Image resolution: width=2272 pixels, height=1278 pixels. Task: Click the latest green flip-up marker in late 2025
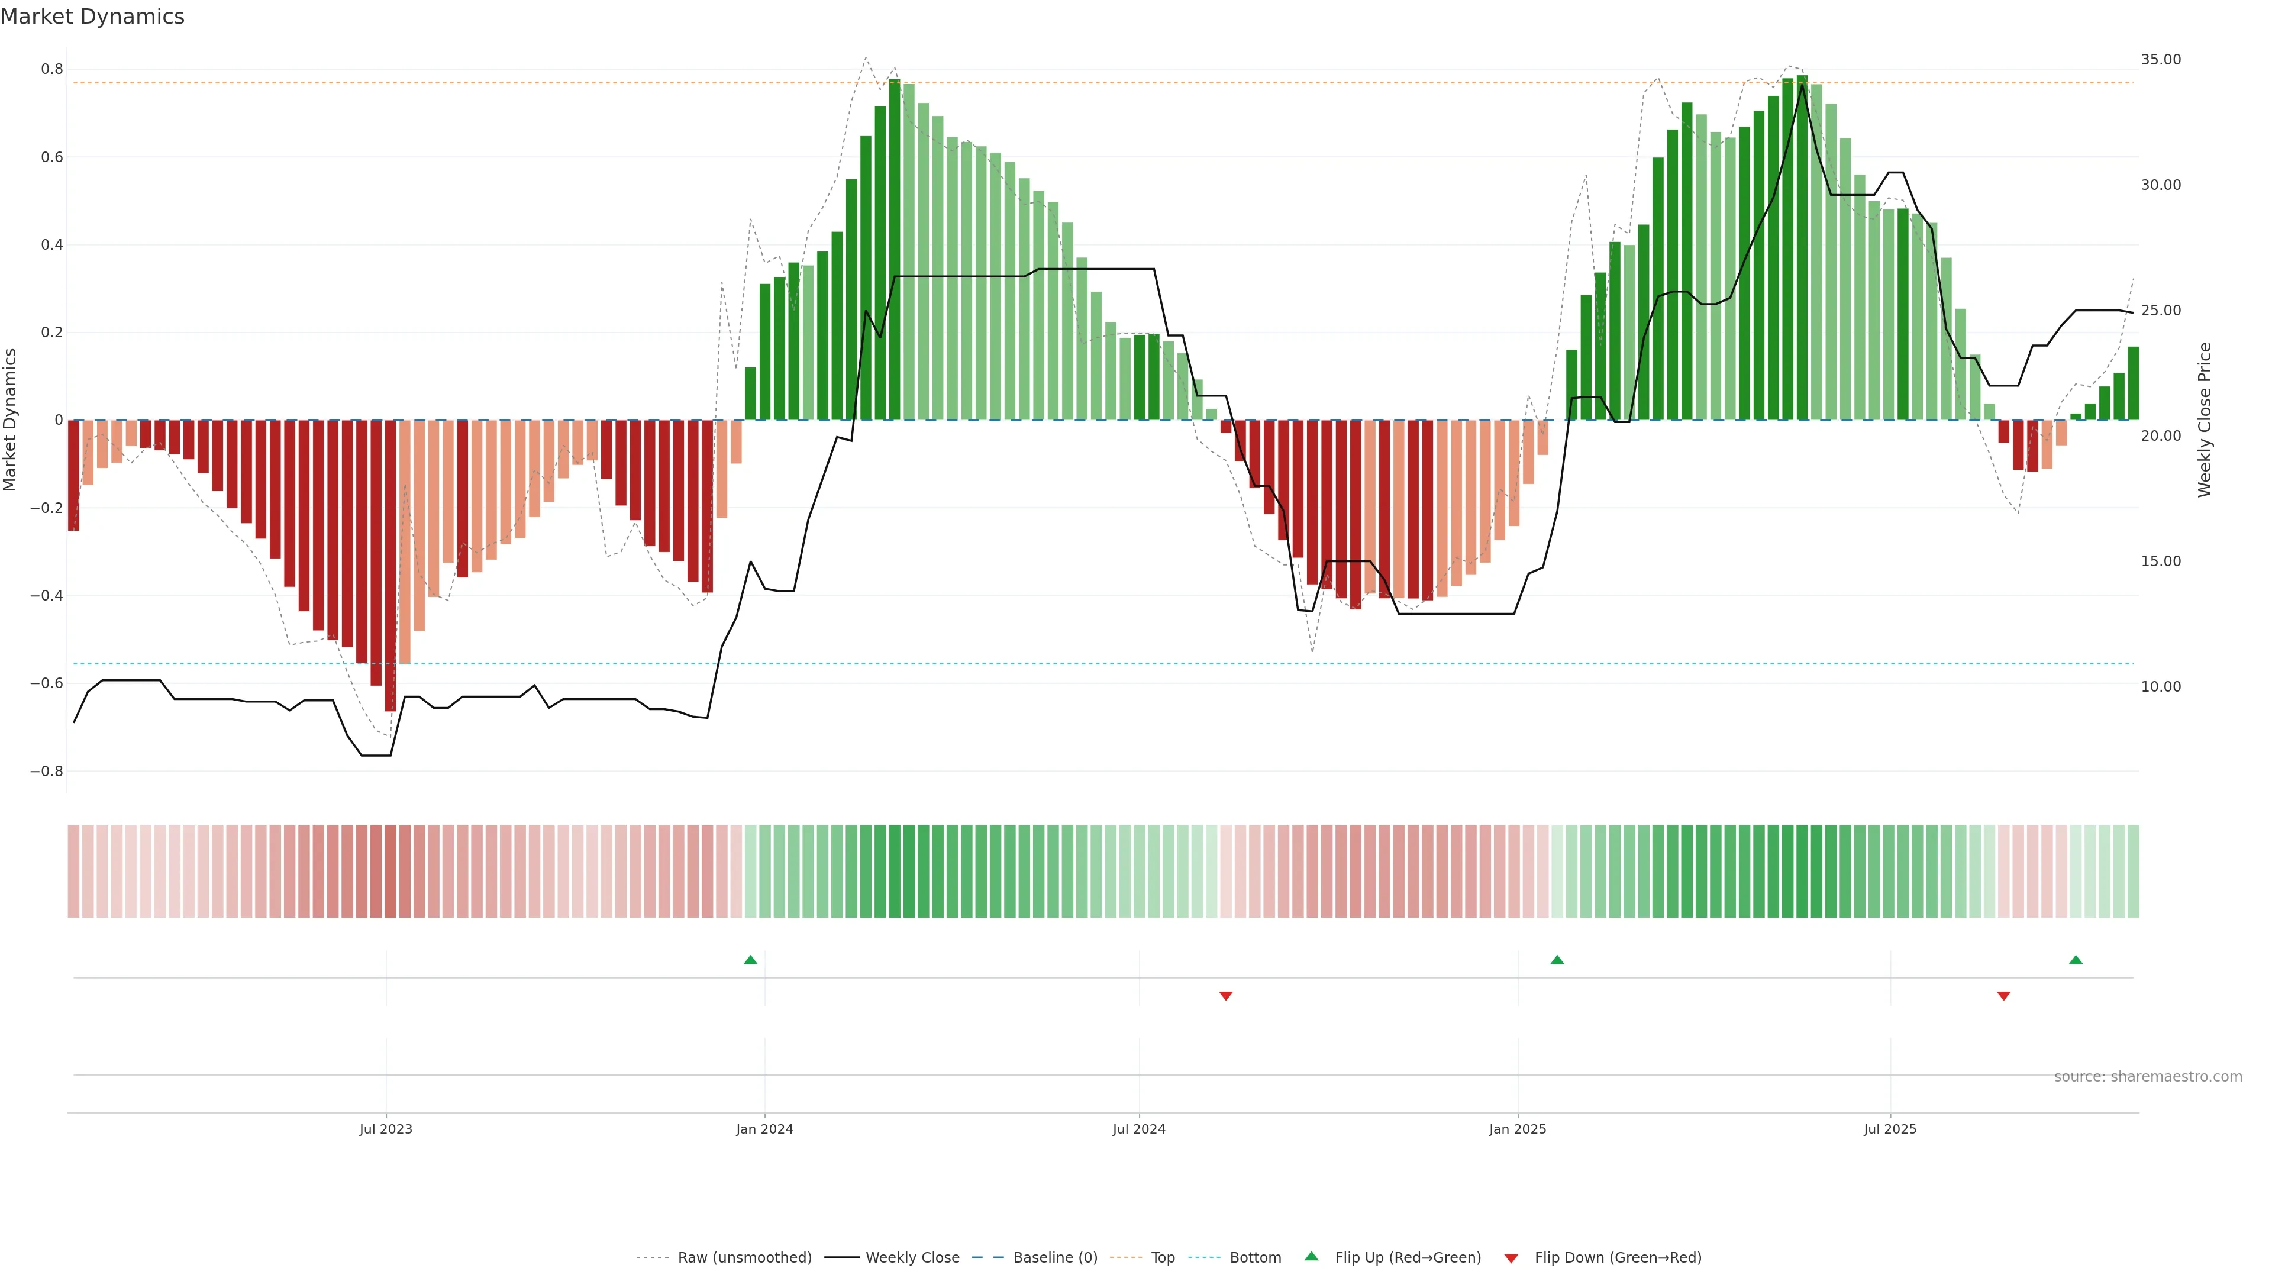2076,960
